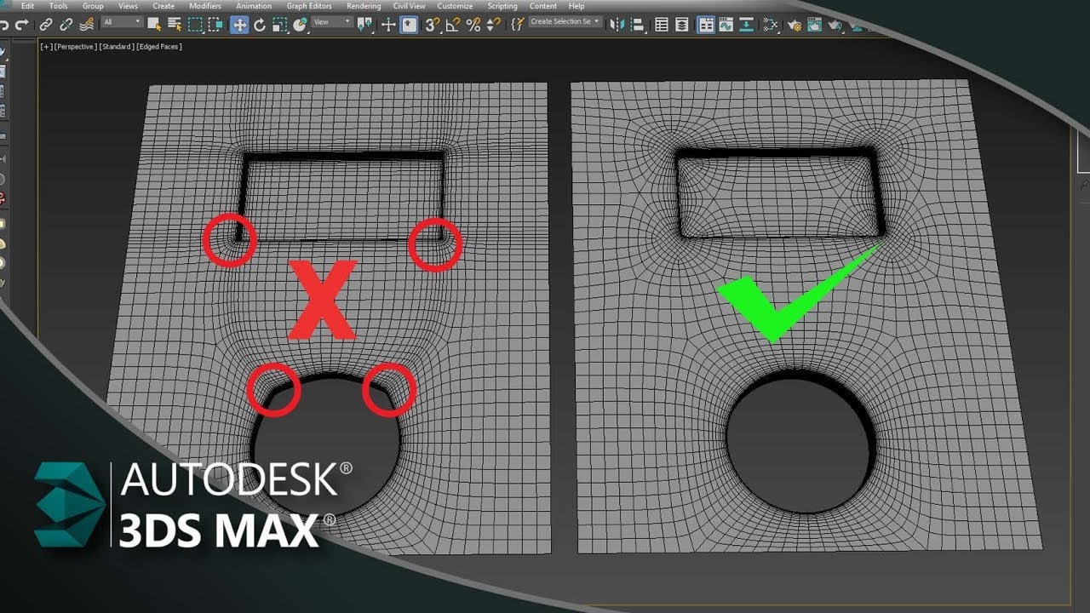Open the [Perspective] viewport menu

tap(75, 47)
